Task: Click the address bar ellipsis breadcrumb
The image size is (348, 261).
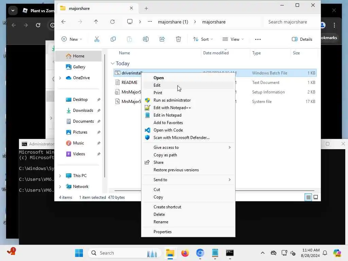Action: 150,21
